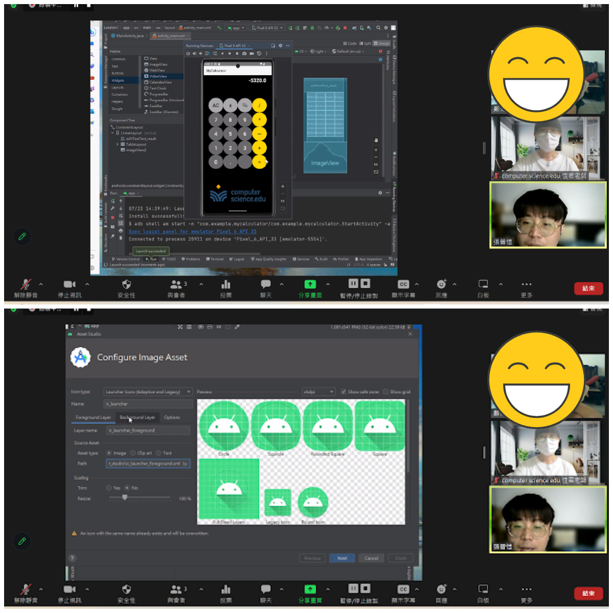
Task: Open the Terminal tool window tab
Action: click(215, 259)
